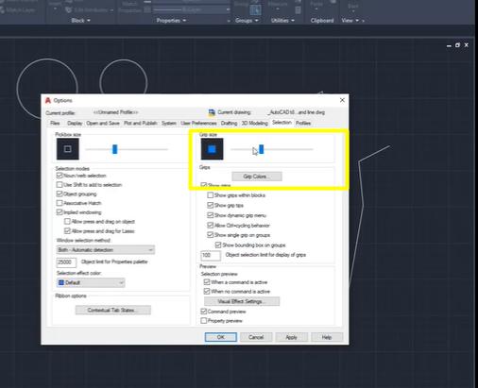478x388 pixels.
Task: Open Visual Effect Settings
Action: (242, 301)
